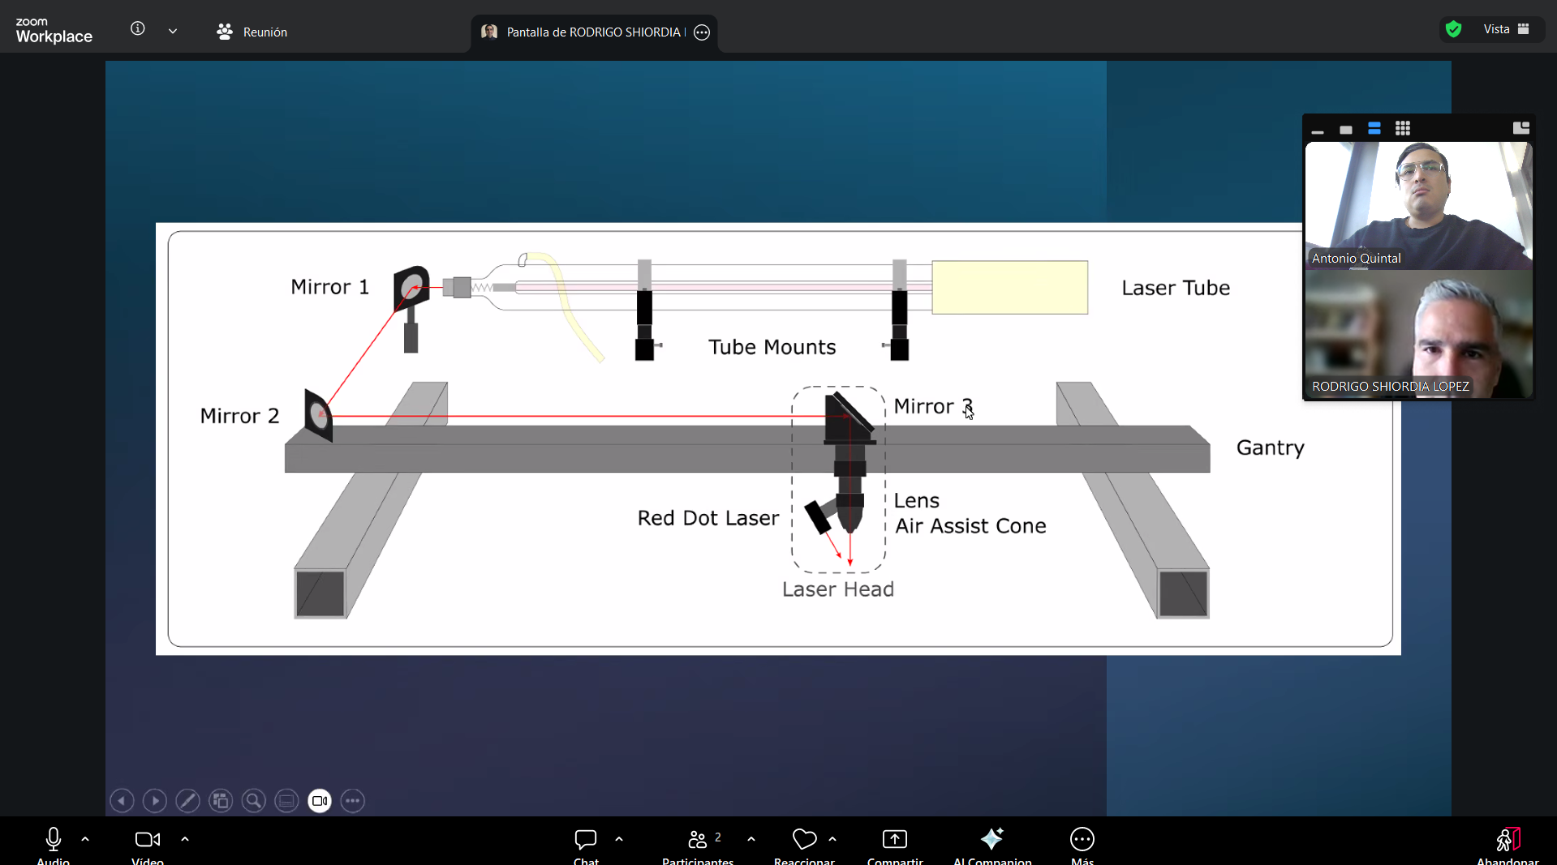The height and width of the screenshot is (865, 1557).
Task: Open more slideshow options
Action: tap(353, 801)
